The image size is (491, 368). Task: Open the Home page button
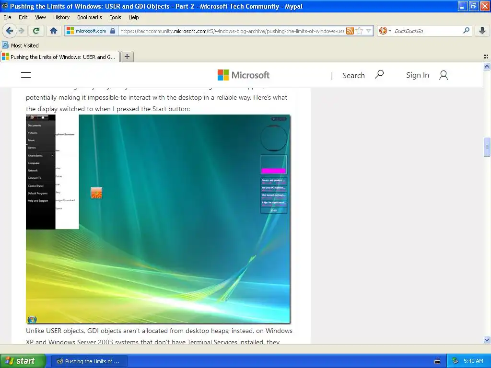click(54, 31)
